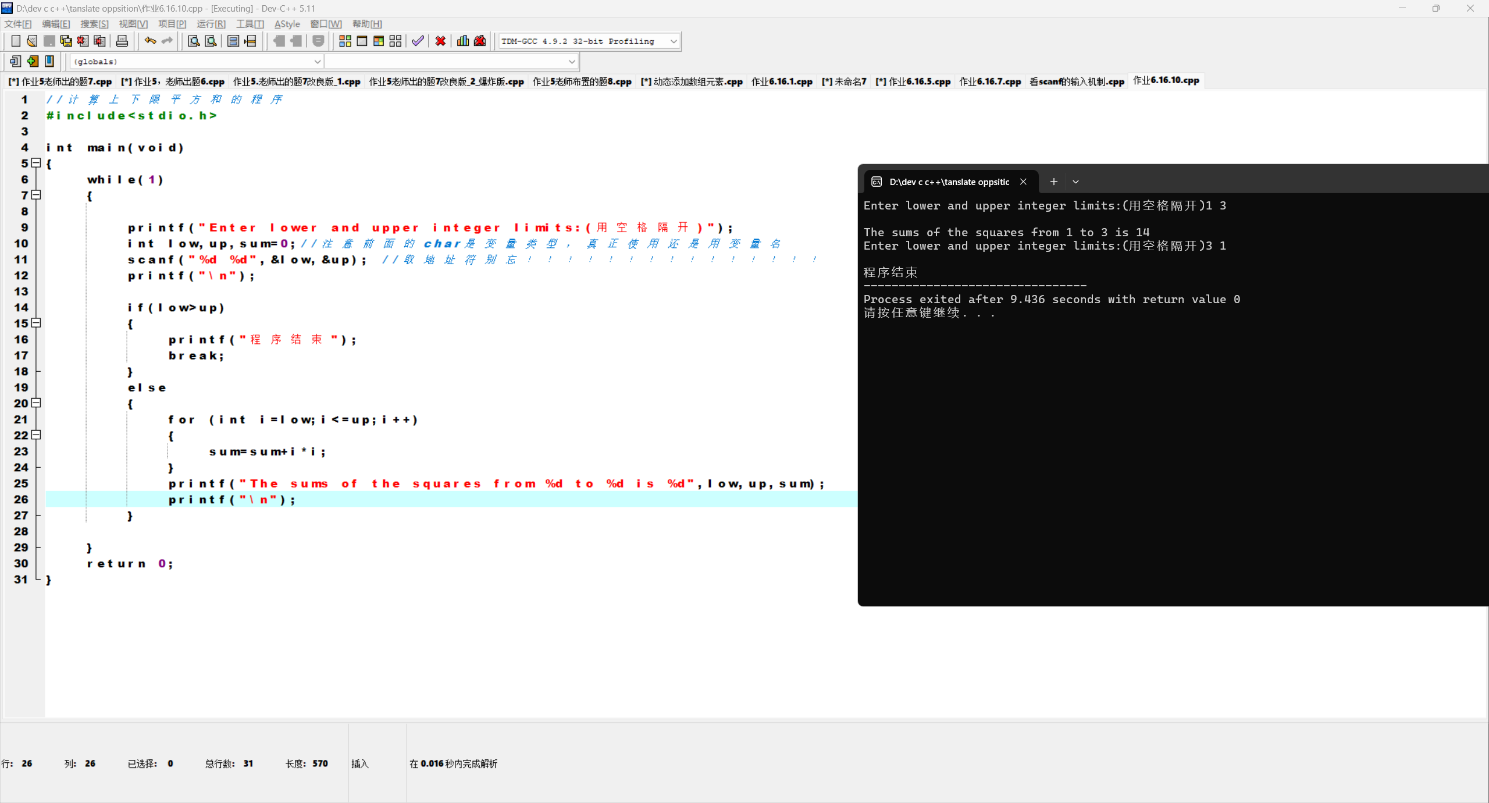Click the Undo arrow icon
The width and height of the screenshot is (1489, 803).
(x=150, y=41)
